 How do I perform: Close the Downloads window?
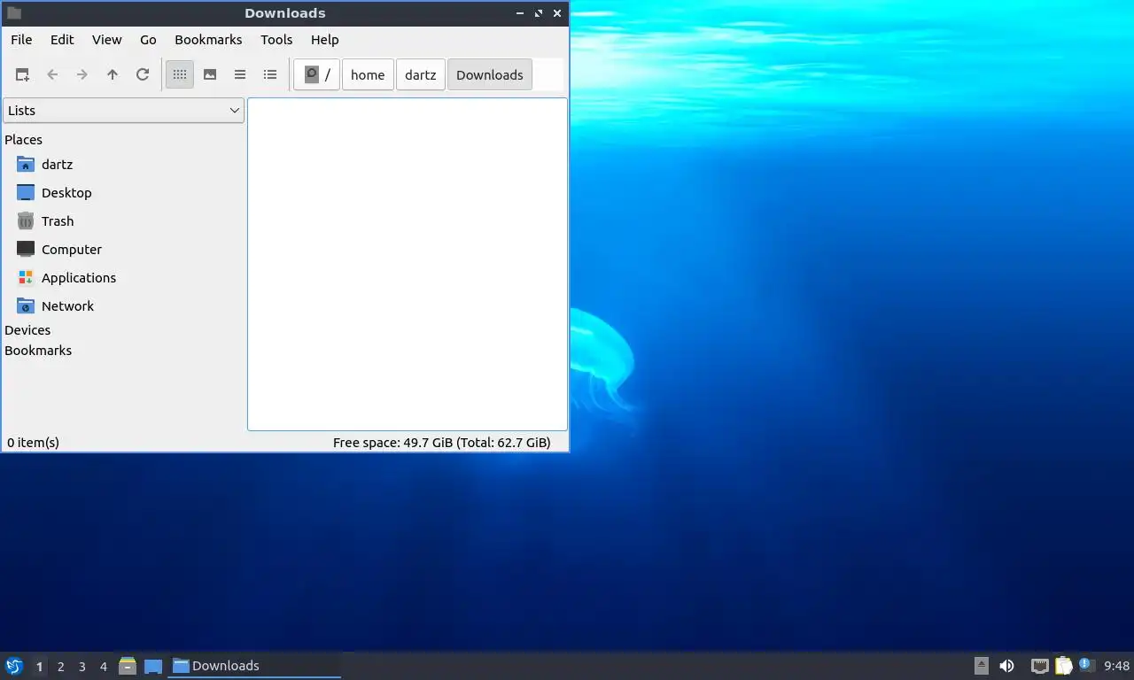tap(557, 13)
